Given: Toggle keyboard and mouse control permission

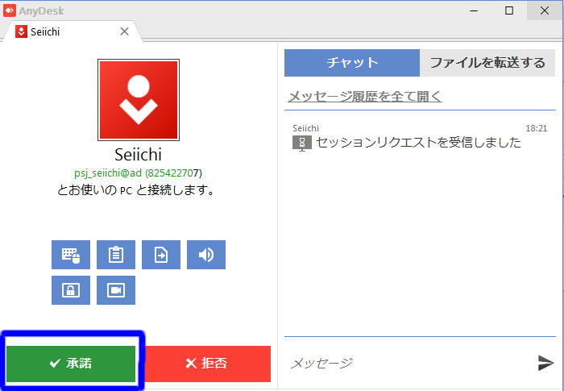Looking at the screenshot, I should click(x=71, y=255).
